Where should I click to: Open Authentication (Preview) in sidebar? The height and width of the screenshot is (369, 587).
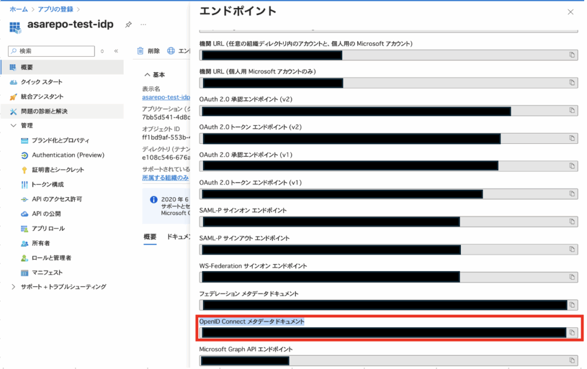[68, 155]
